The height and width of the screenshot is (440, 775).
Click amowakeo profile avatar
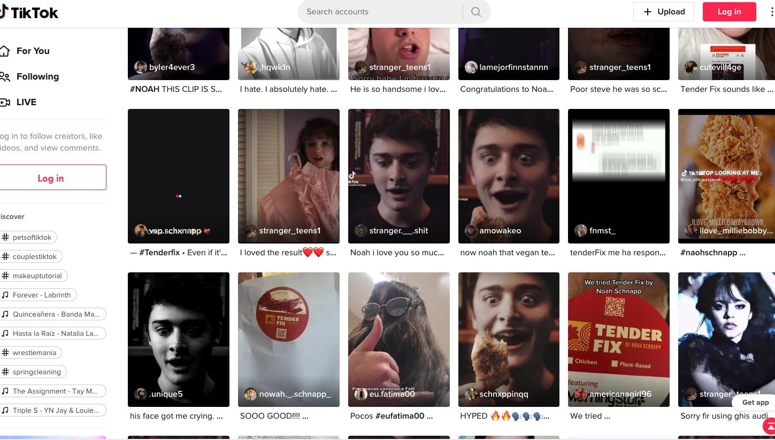click(471, 231)
